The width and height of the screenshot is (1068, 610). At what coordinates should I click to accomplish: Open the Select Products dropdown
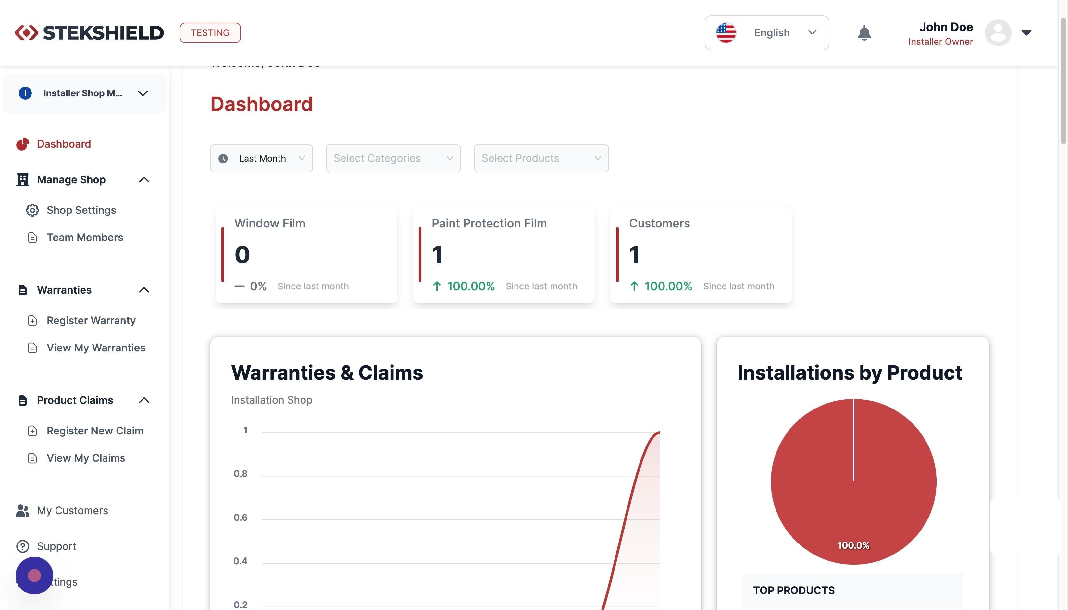541,158
